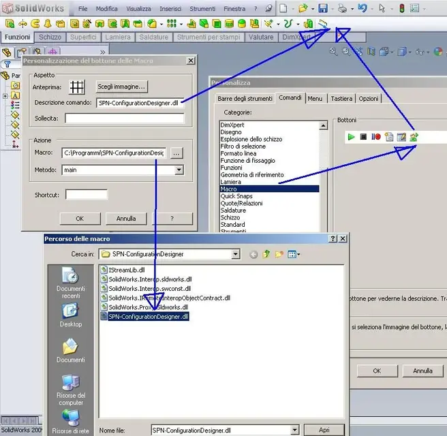The height and width of the screenshot is (436, 447).
Task: Click the Shortcut input field
Action: tap(87, 195)
